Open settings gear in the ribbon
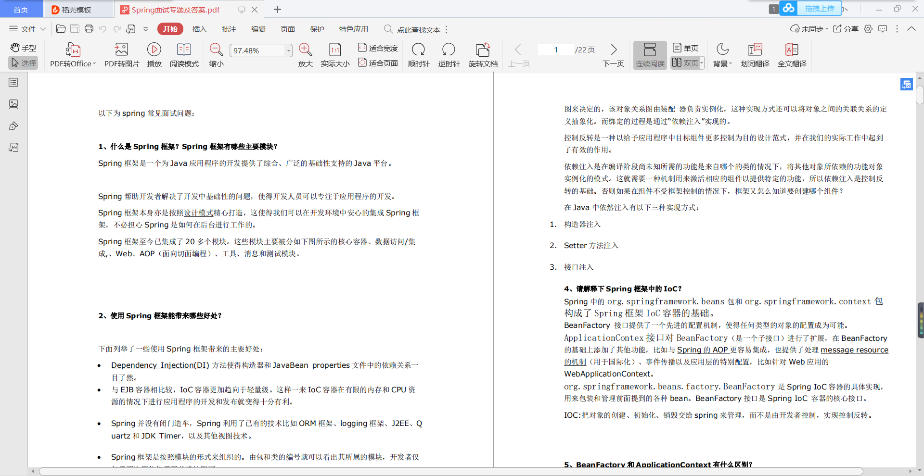924x476 pixels. coord(868,29)
